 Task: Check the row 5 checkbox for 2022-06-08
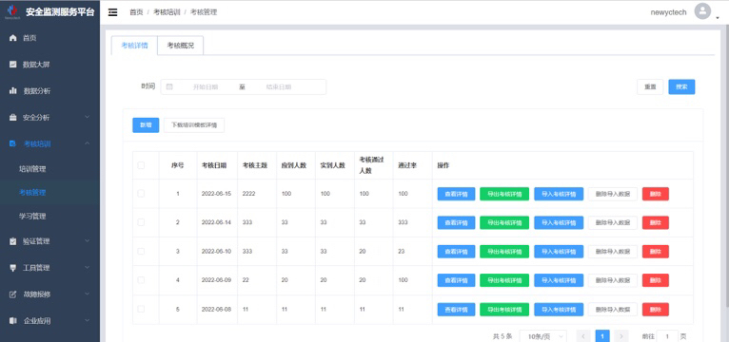141,309
